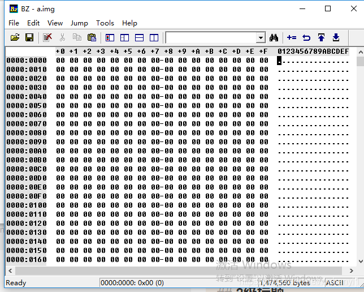
Task: Click address 0000:00A0 in offset column
Action: pyautogui.click(x=27, y=151)
